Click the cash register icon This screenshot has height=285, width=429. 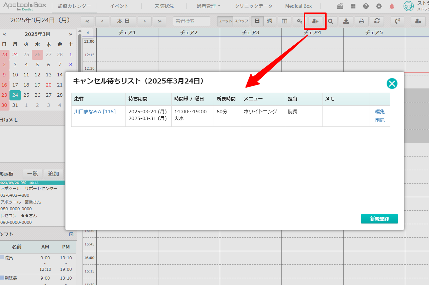[340, 6]
